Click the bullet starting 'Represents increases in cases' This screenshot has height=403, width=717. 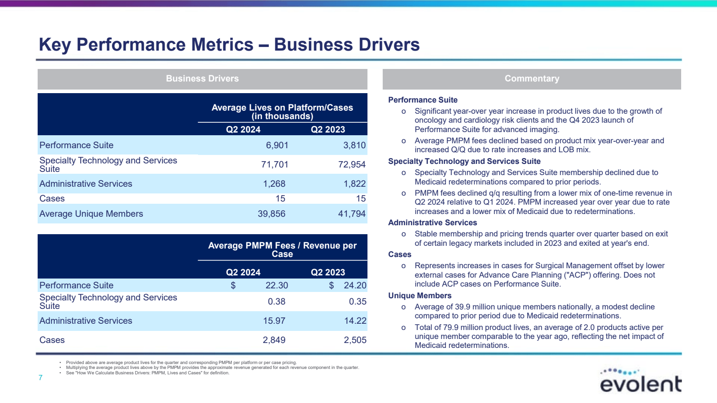540,275
